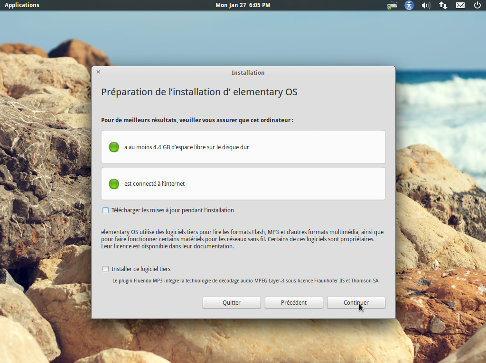Screen dimensions: 486x363
Task: Click the green disk space status indicator
Action: 114,147
